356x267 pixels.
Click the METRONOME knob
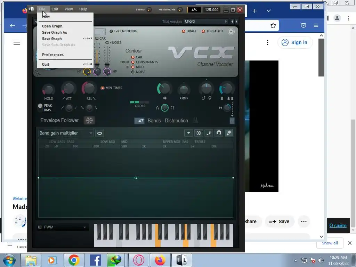click(180, 9)
